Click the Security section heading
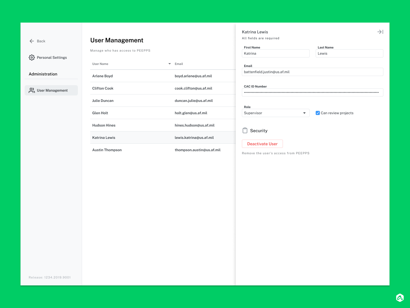410x308 pixels. tap(259, 131)
